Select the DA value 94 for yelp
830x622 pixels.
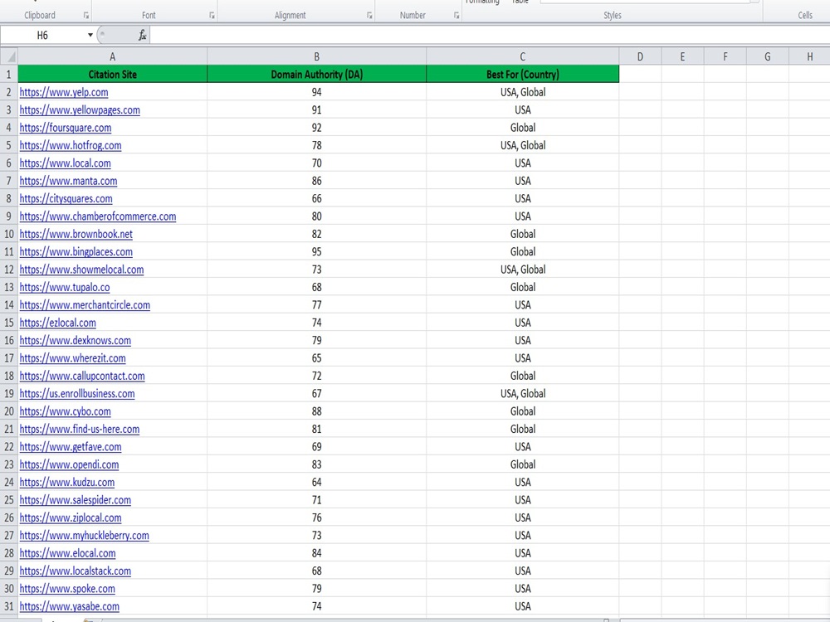[316, 92]
